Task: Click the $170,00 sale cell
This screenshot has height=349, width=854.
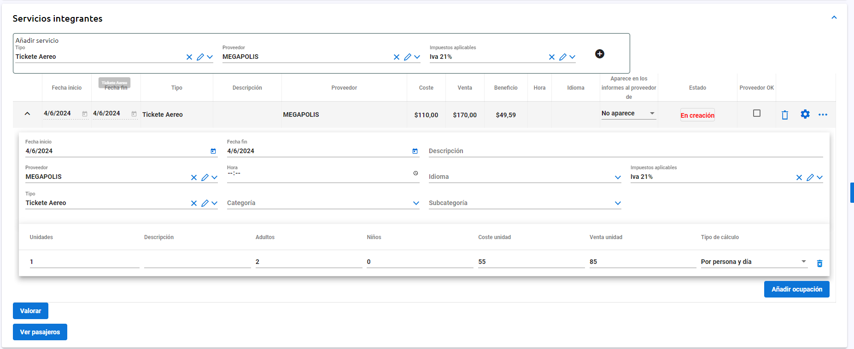Action: tap(465, 115)
